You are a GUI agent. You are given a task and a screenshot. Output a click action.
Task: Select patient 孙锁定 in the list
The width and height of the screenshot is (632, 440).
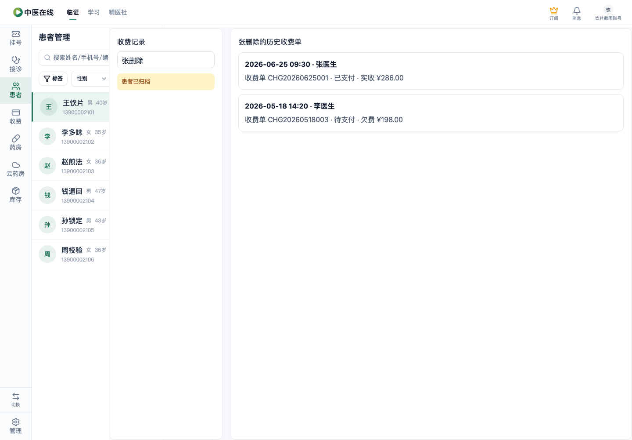(x=70, y=225)
